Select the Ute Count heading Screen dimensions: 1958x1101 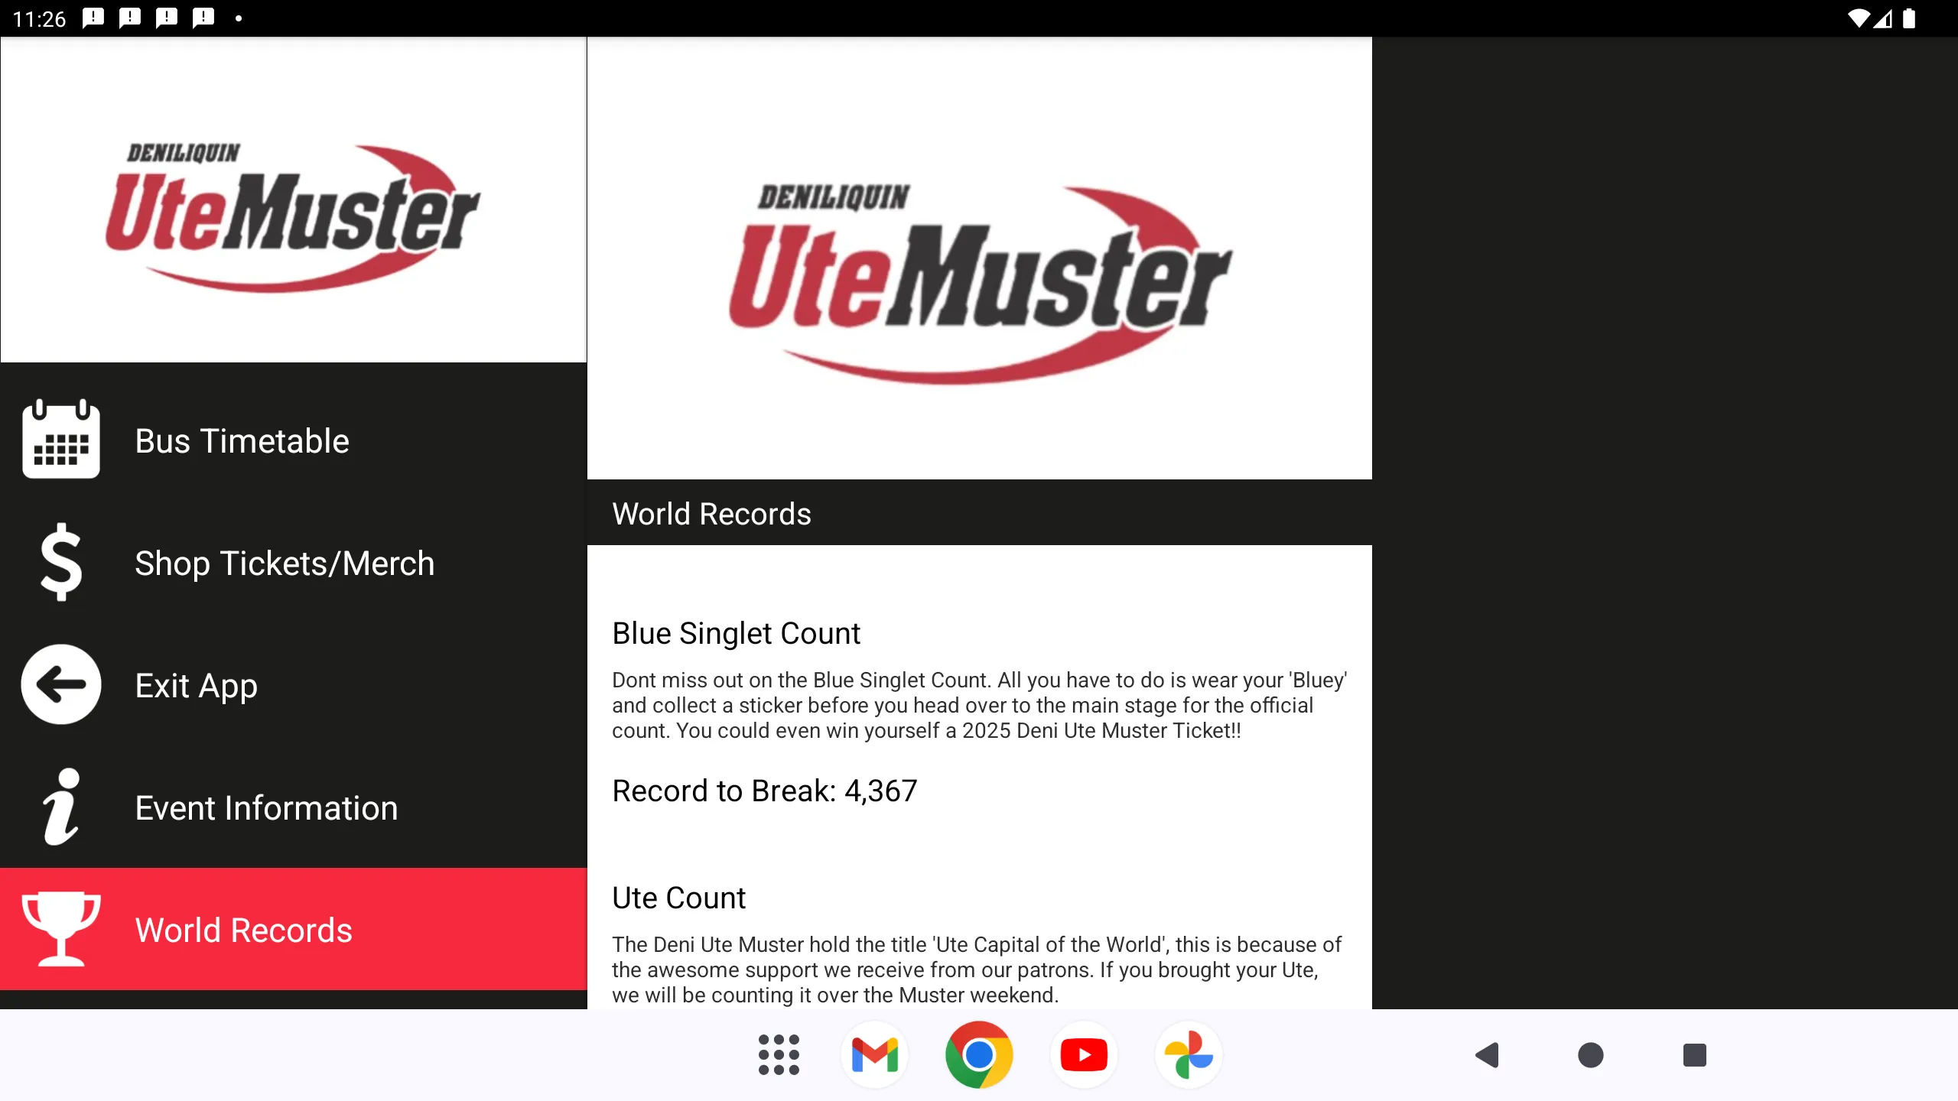tap(678, 898)
